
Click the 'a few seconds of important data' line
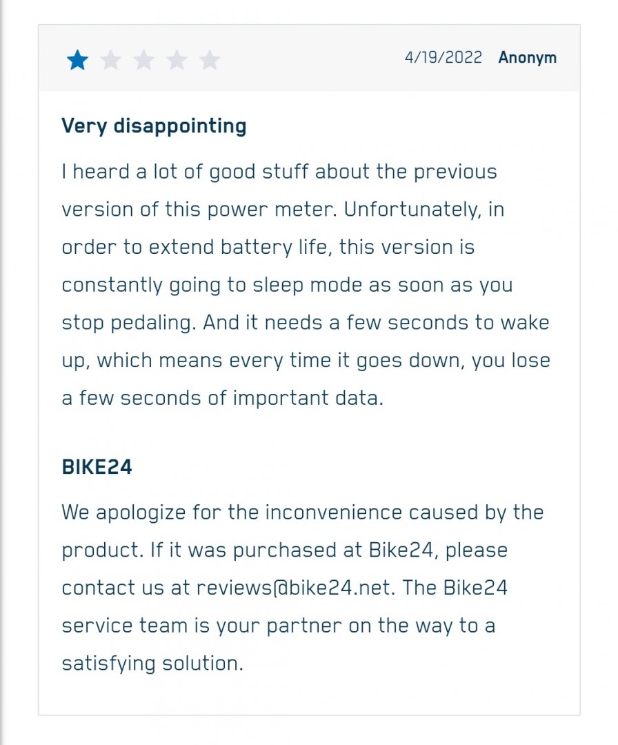coord(222,398)
